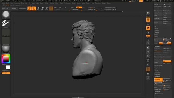Toggle Perspective (Persp) view
Viewport: 174px width, 98px height.
point(148,20)
